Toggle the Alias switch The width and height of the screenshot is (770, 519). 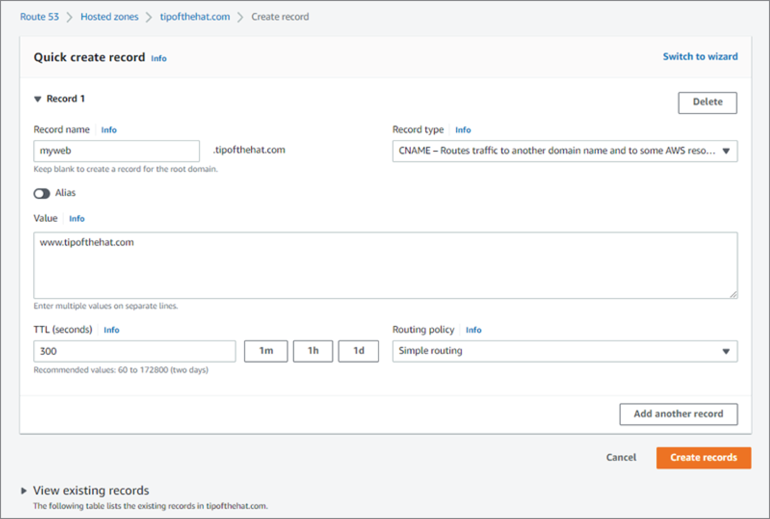[42, 193]
